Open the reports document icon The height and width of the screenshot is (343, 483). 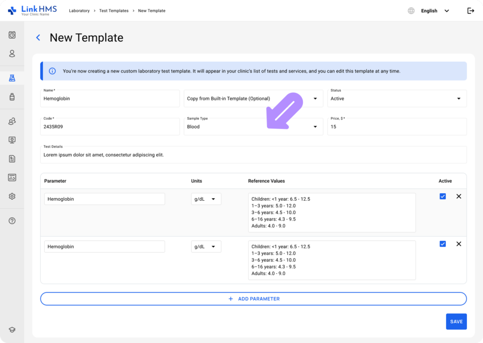[x=11, y=159]
